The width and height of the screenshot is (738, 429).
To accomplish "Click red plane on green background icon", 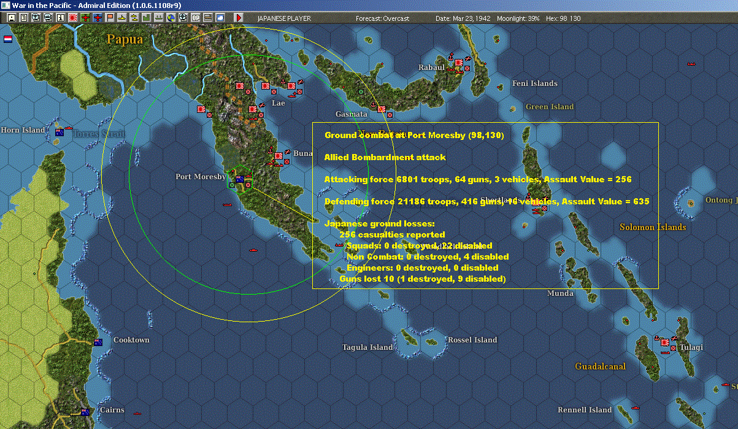I will click(85, 18).
